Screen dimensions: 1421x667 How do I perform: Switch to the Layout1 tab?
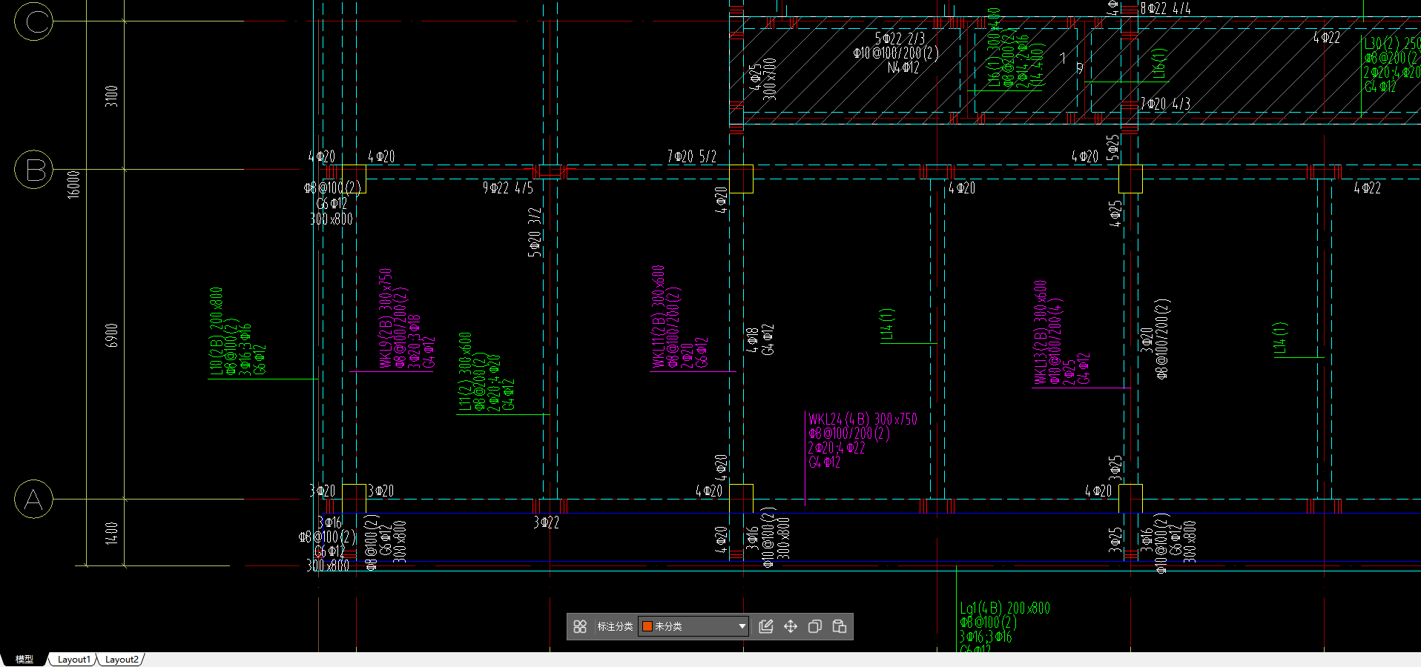click(73, 659)
